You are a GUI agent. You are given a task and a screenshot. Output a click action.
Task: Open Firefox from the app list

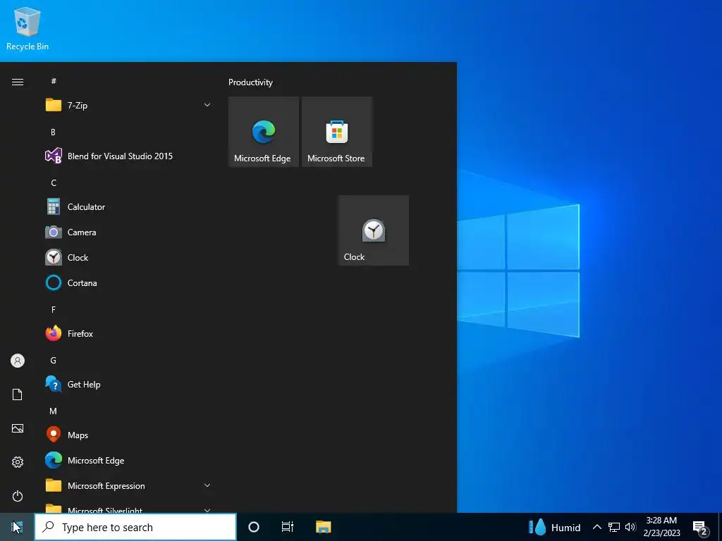[x=129, y=333]
